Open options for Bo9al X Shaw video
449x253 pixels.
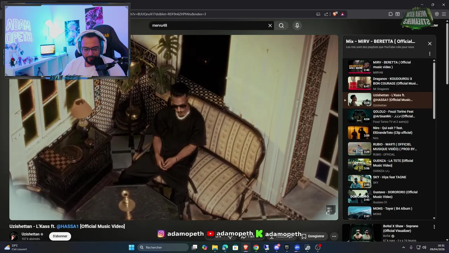(x=434, y=227)
